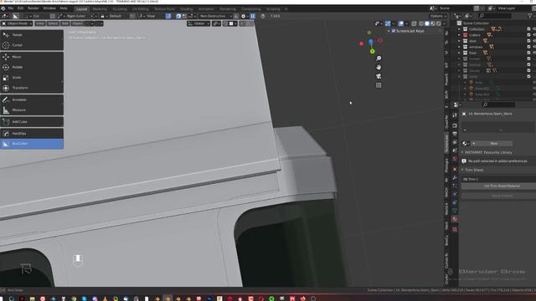Open the Help menu
Screen dimensions: 536x301
(x=64, y=8)
